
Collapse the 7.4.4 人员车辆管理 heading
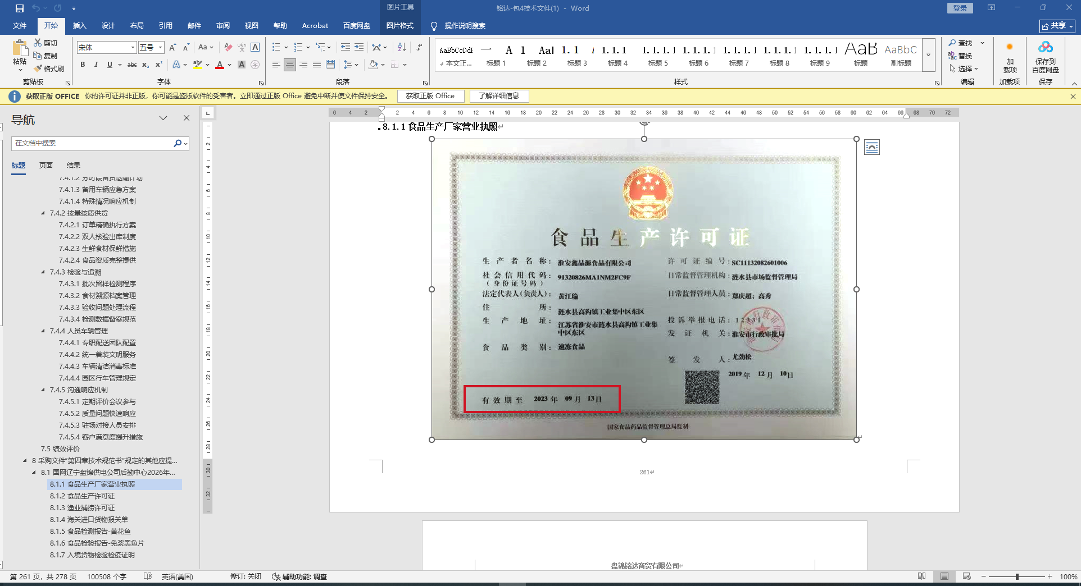point(43,331)
